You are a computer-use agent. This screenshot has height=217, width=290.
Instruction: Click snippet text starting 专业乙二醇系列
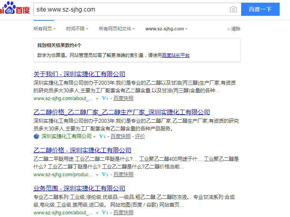(134, 201)
